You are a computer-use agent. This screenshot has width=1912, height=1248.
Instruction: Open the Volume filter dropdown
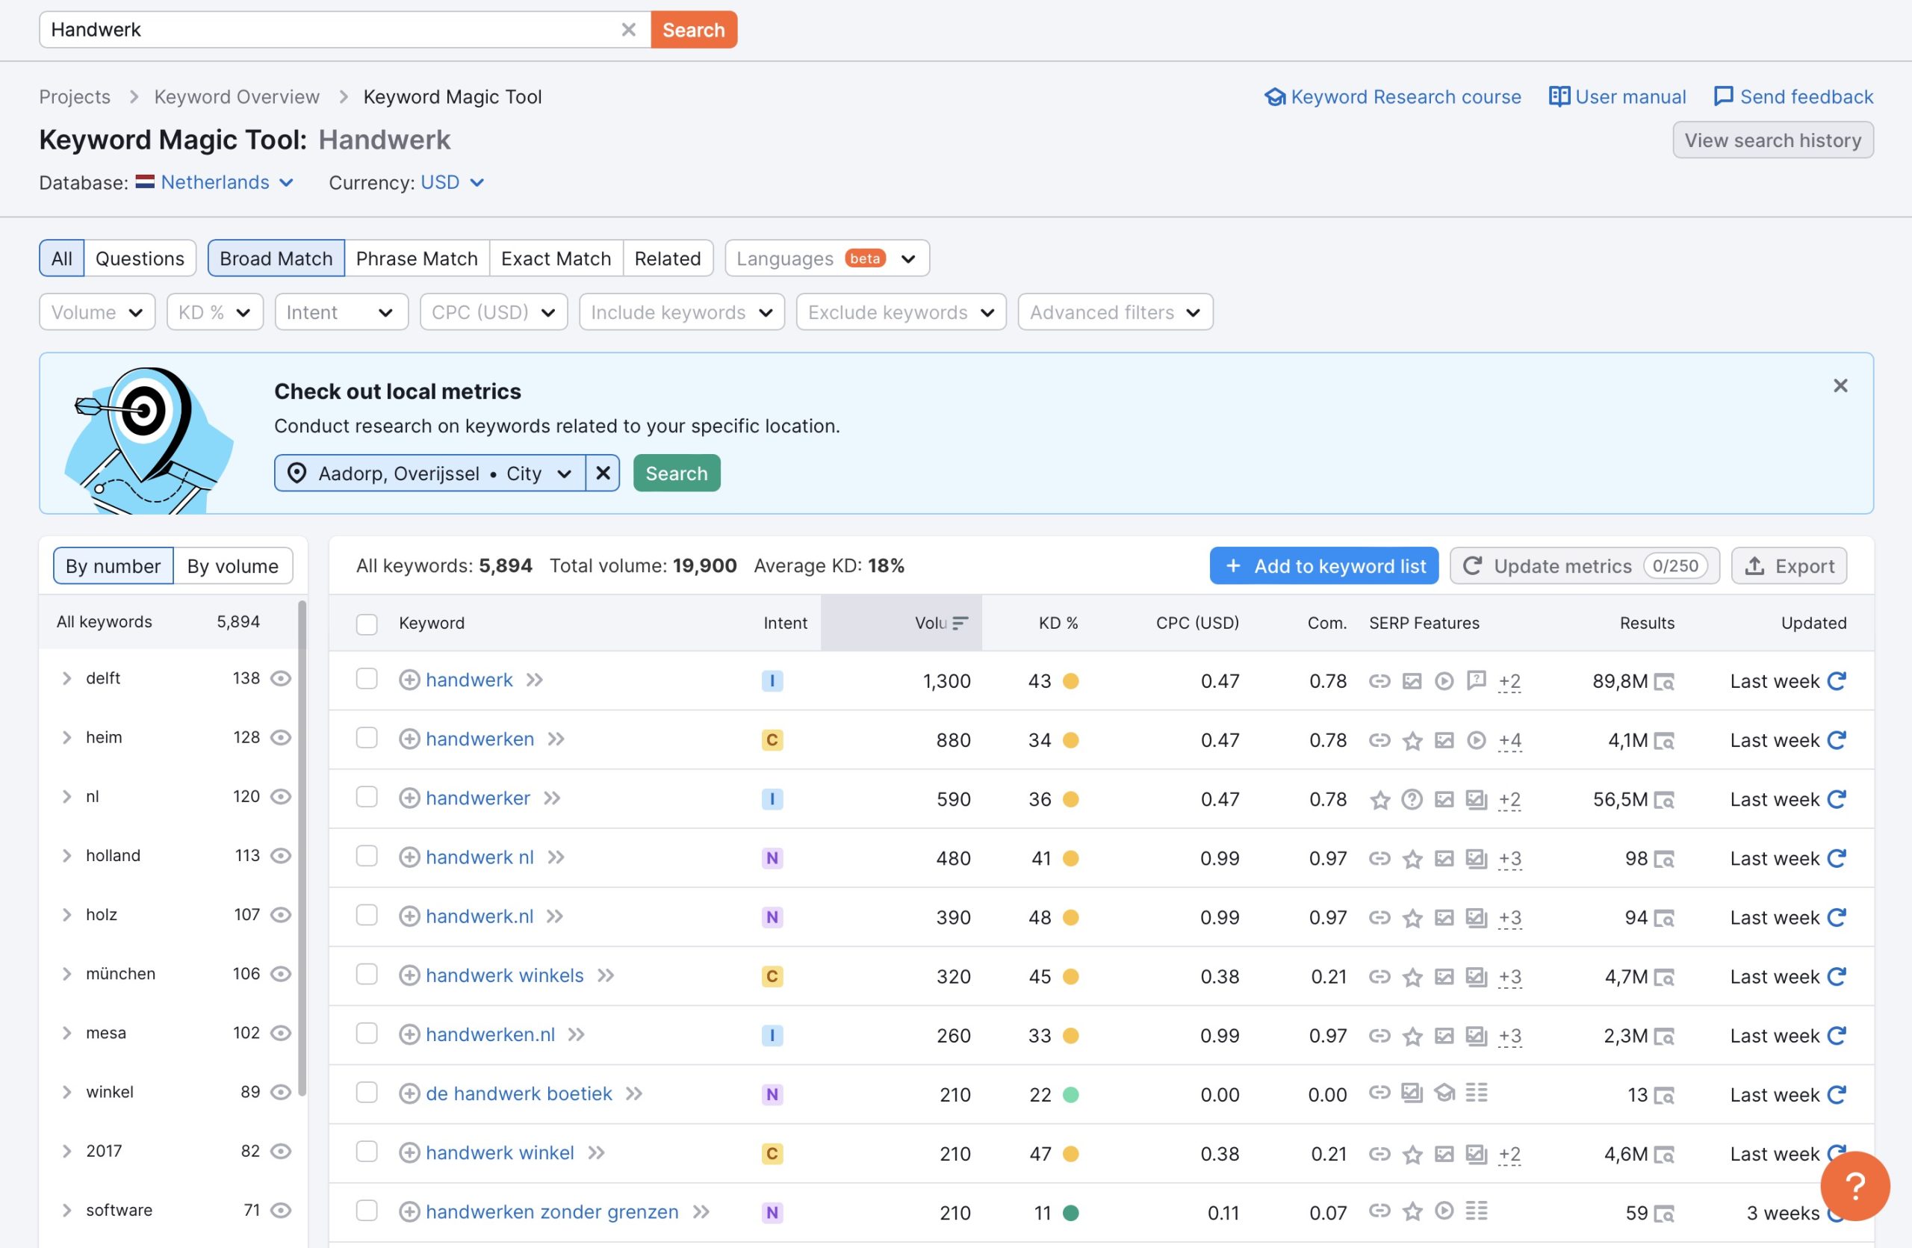click(x=97, y=312)
